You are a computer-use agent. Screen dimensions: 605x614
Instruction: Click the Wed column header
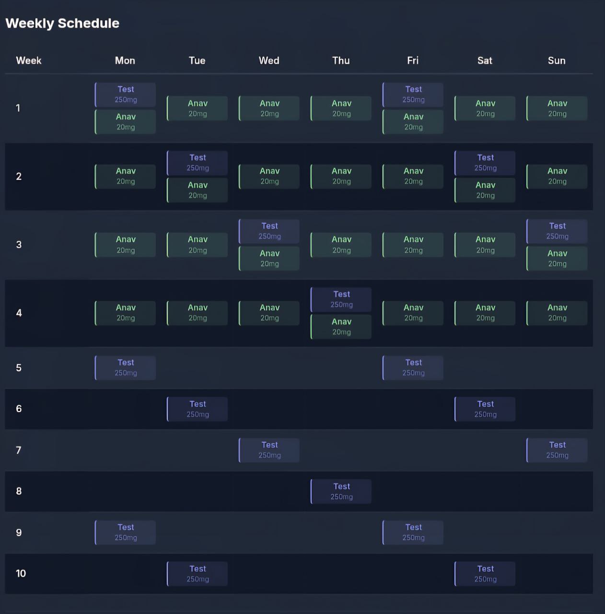(269, 60)
